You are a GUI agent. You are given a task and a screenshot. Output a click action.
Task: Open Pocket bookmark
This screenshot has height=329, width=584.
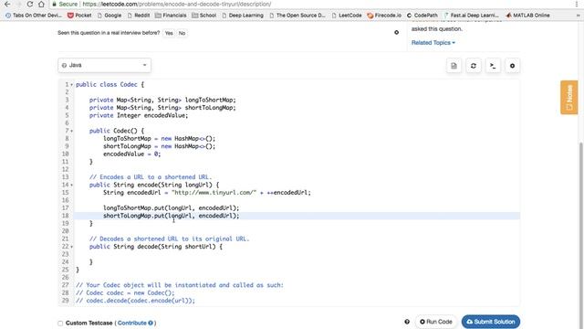tap(79, 16)
